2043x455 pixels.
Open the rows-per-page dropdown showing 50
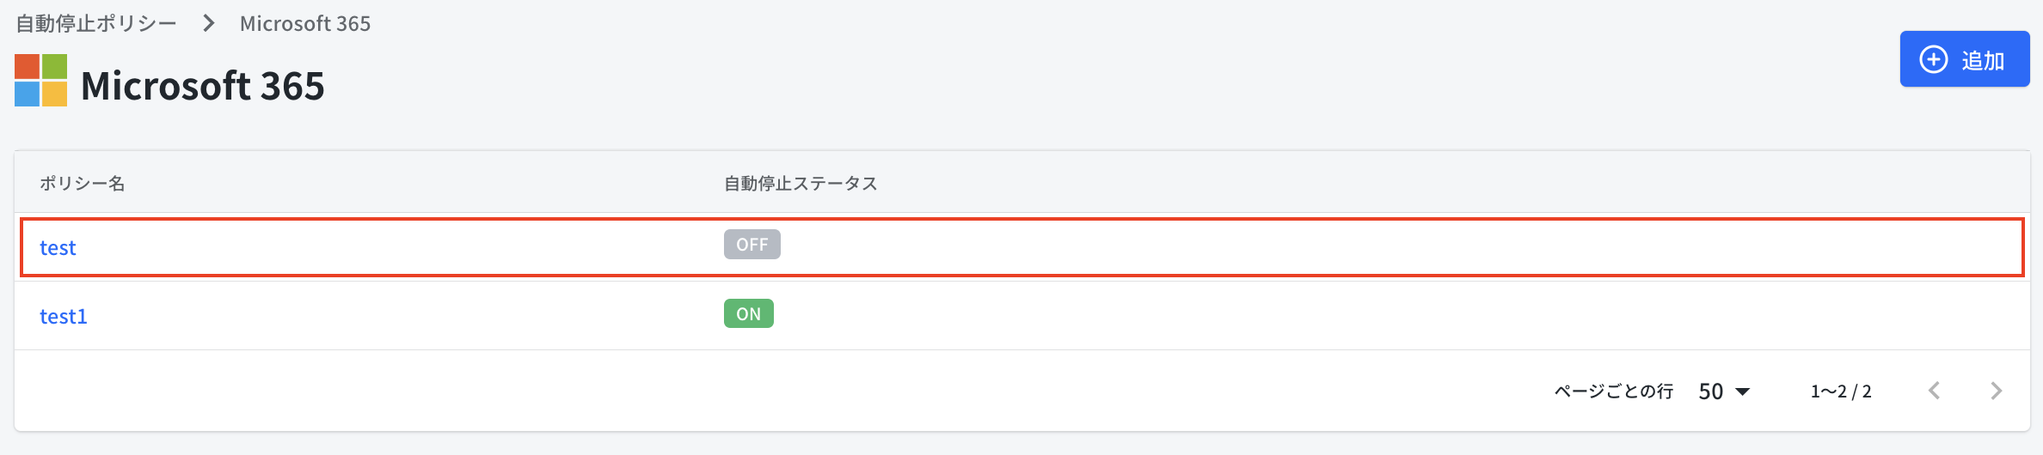(1723, 391)
